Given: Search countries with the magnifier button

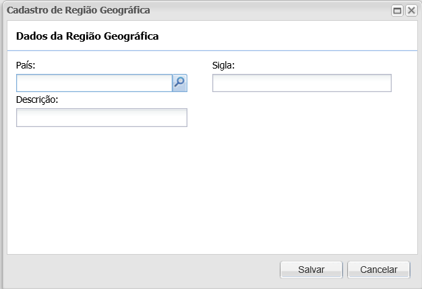Looking at the screenshot, I should point(180,83).
